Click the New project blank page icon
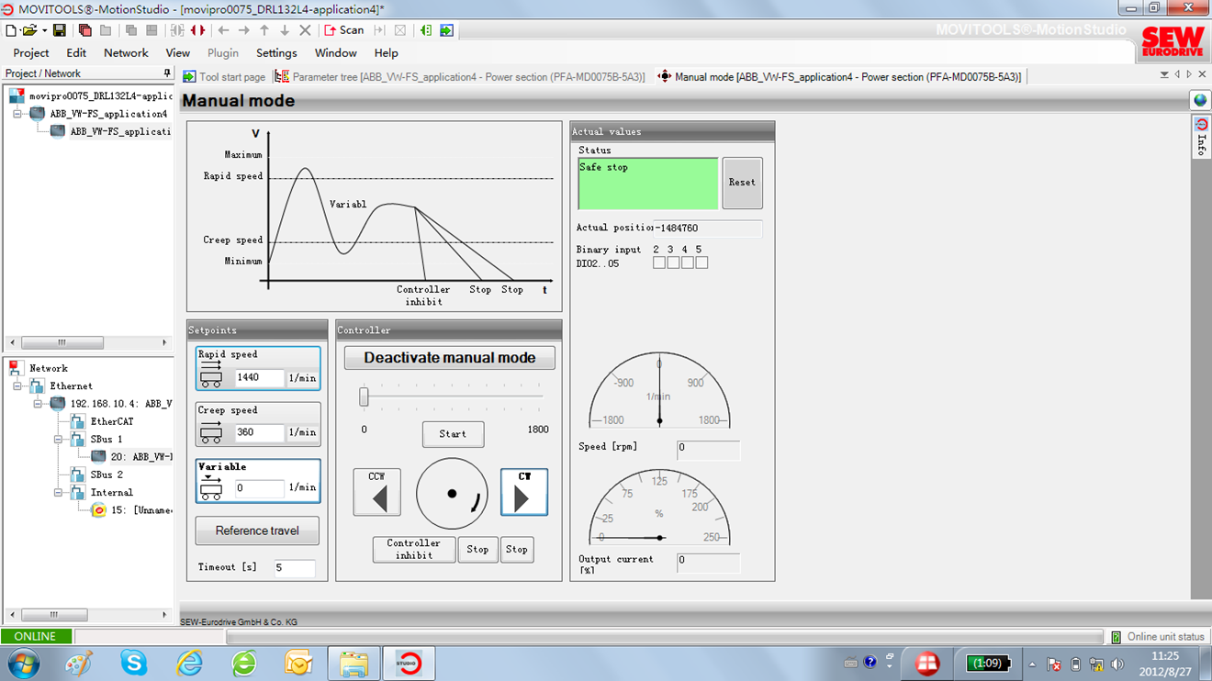The image size is (1212, 681). 10,30
